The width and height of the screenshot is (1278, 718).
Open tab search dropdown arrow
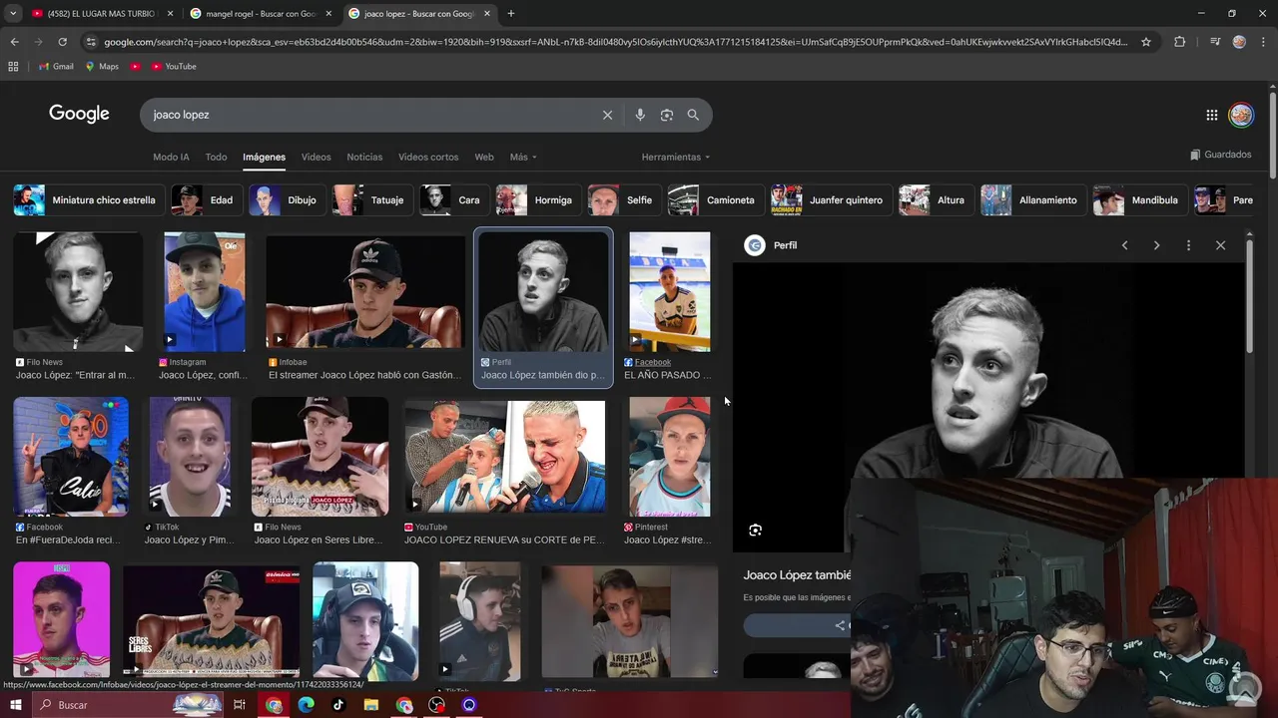tap(13, 14)
